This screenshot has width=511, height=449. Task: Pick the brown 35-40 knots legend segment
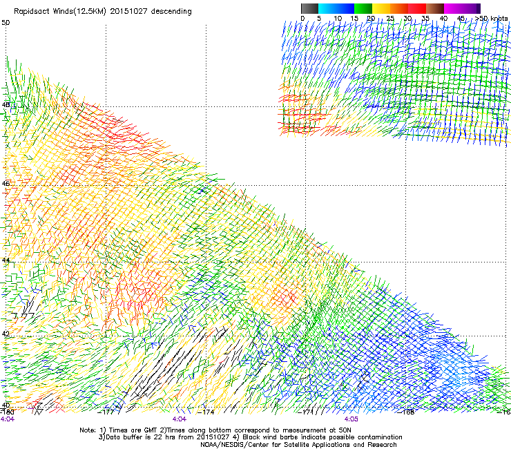(x=435, y=8)
